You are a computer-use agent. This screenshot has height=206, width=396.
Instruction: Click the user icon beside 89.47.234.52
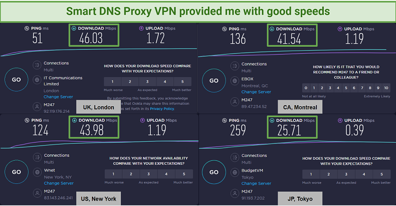point(235,102)
